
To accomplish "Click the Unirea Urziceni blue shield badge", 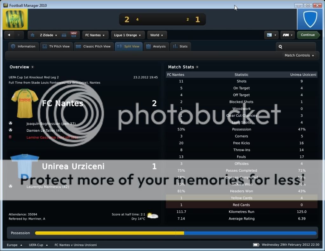I will (310, 19).
